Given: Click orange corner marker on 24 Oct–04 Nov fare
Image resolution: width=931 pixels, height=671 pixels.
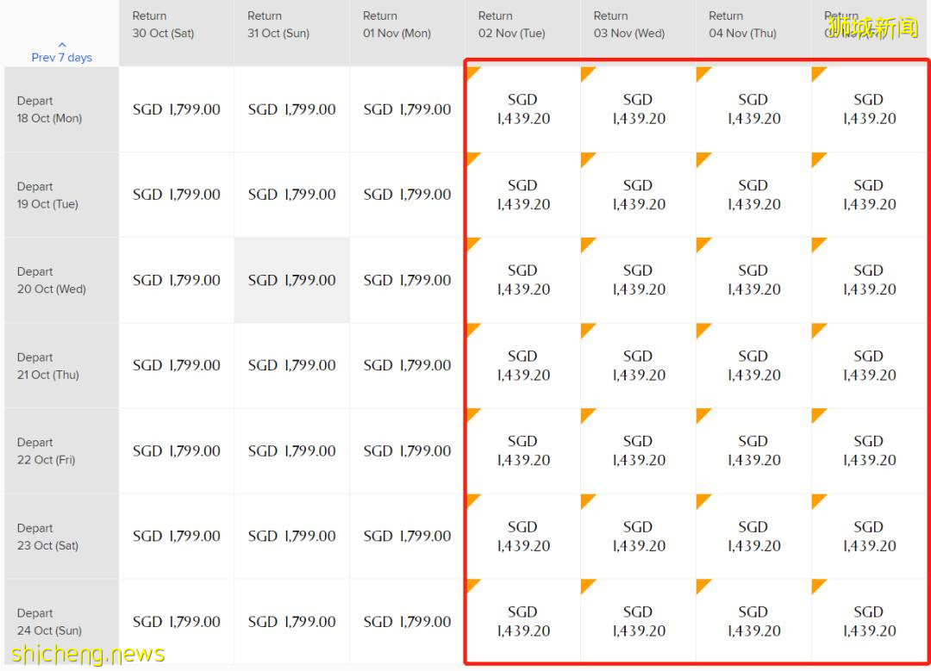Looking at the screenshot, I should pyautogui.click(x=703, y=585).
